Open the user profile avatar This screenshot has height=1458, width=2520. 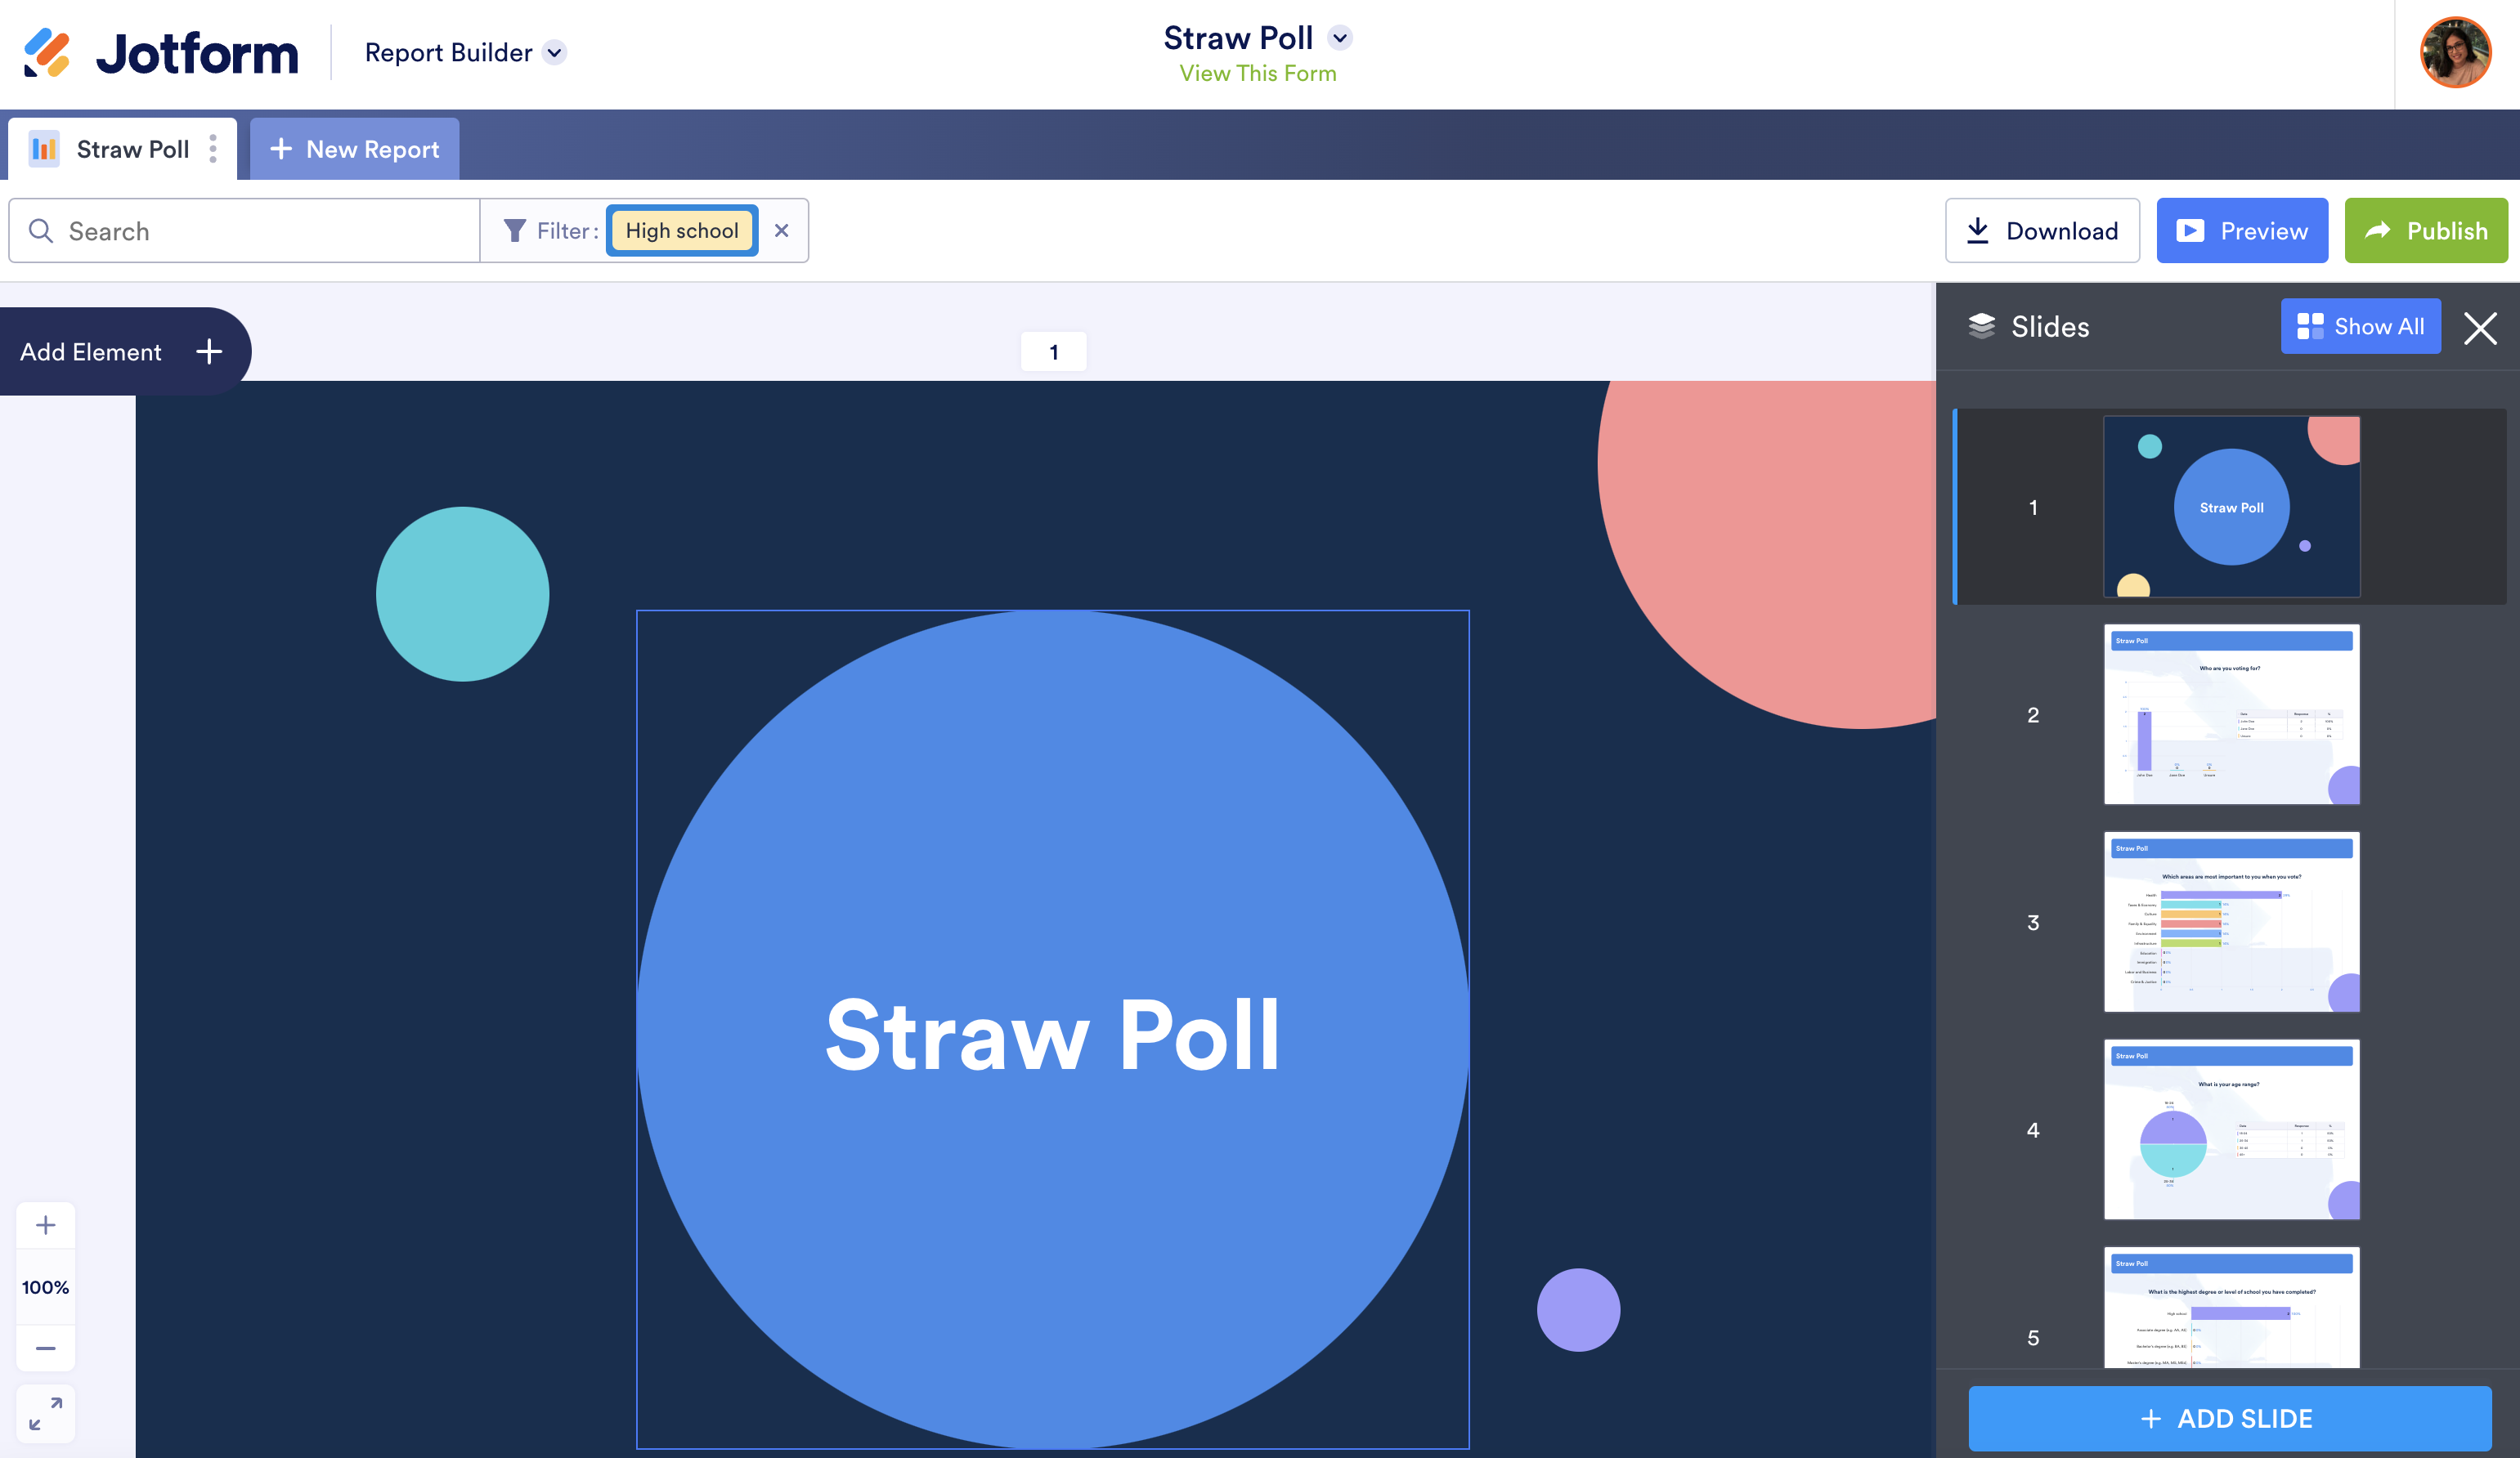(2455, 53)
